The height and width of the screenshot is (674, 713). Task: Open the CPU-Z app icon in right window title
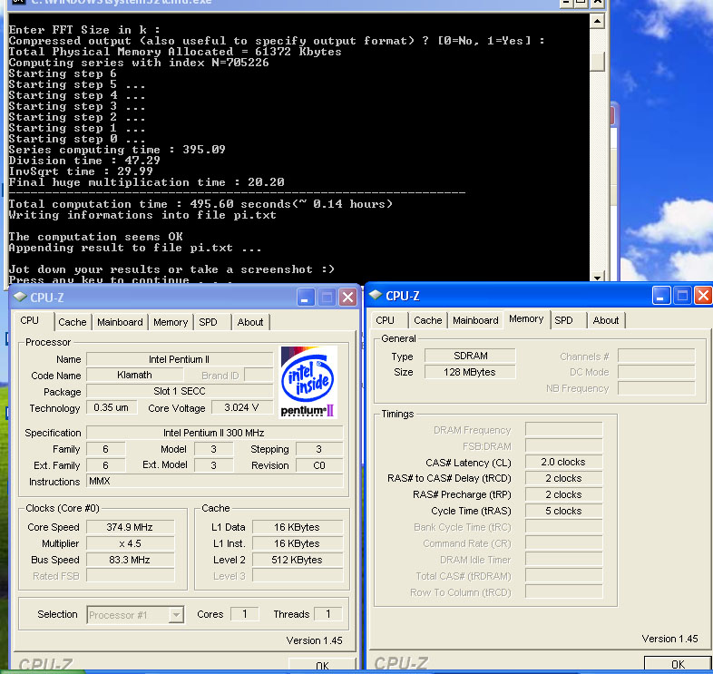[376, 295]
